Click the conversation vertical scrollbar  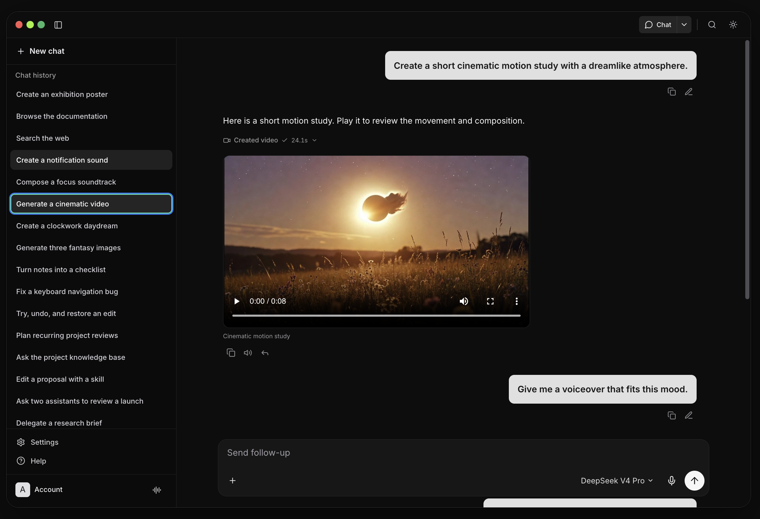pos(747,170)
